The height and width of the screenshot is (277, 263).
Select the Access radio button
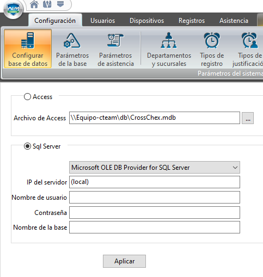pyautogui.click(x=27, y=97)
